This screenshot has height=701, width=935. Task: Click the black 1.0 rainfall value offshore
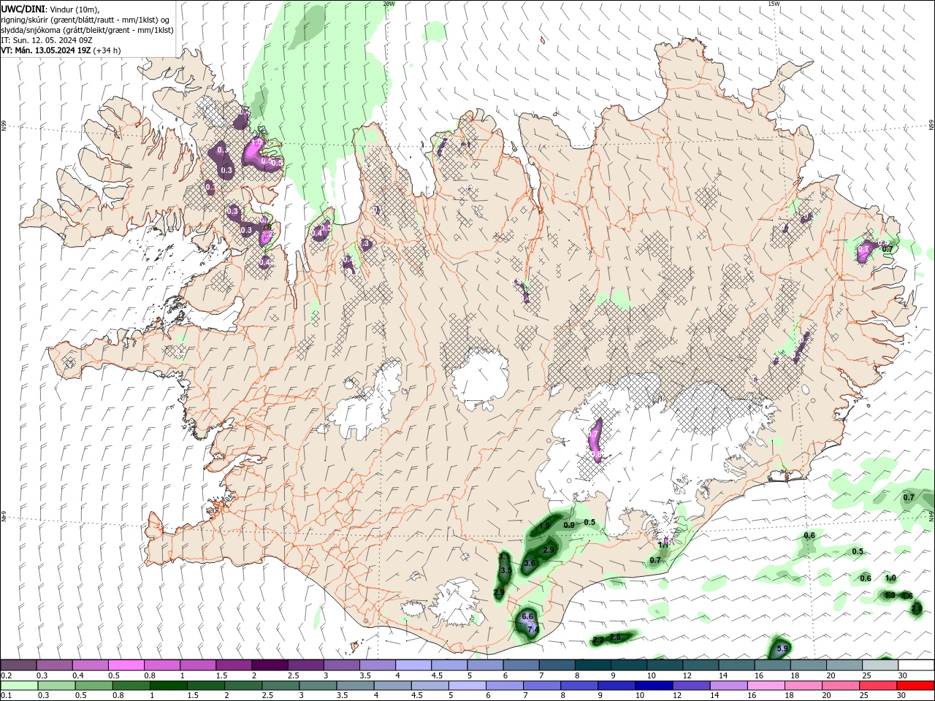[x=890, y=578]
